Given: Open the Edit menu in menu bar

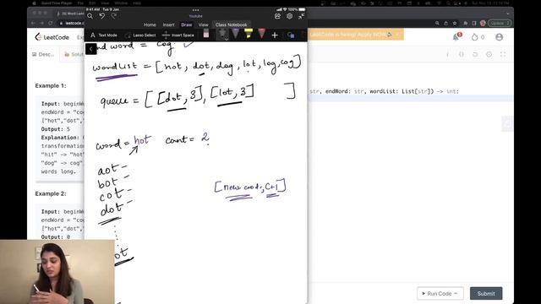Looking at the screenshot, I should pyautogui.click(x=92, y=3).
